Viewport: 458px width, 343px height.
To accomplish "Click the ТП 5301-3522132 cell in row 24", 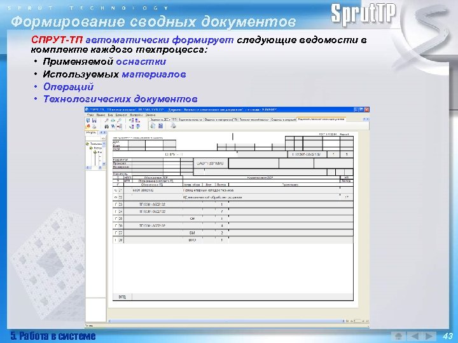I will click(153, 212).
